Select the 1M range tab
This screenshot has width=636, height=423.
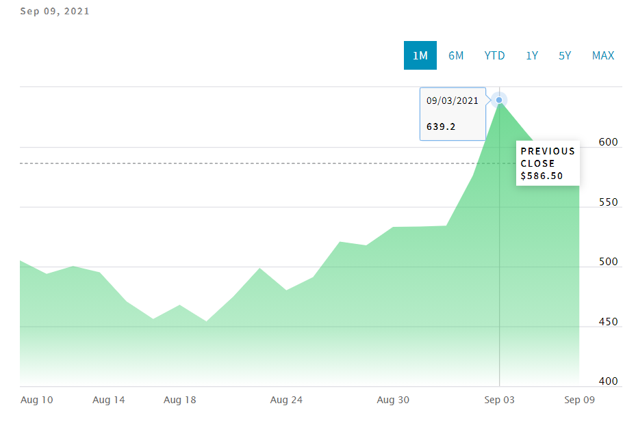[x=420, y=56]
